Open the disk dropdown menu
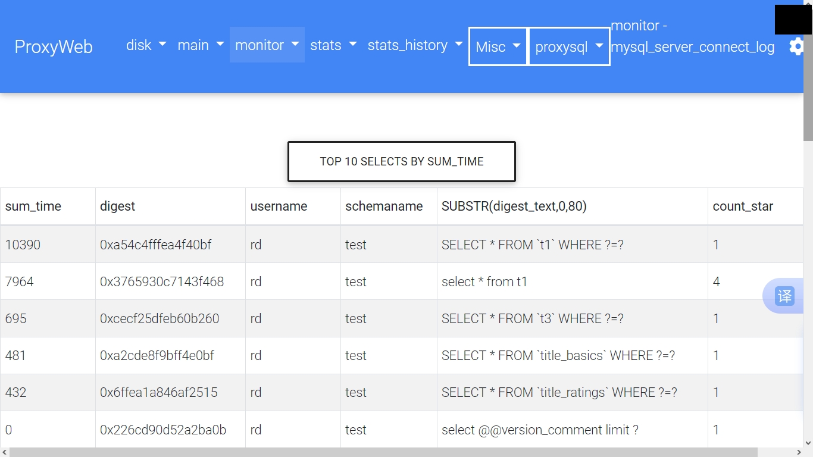The height and width of the screenshot is (457, 813). point(145,45)
